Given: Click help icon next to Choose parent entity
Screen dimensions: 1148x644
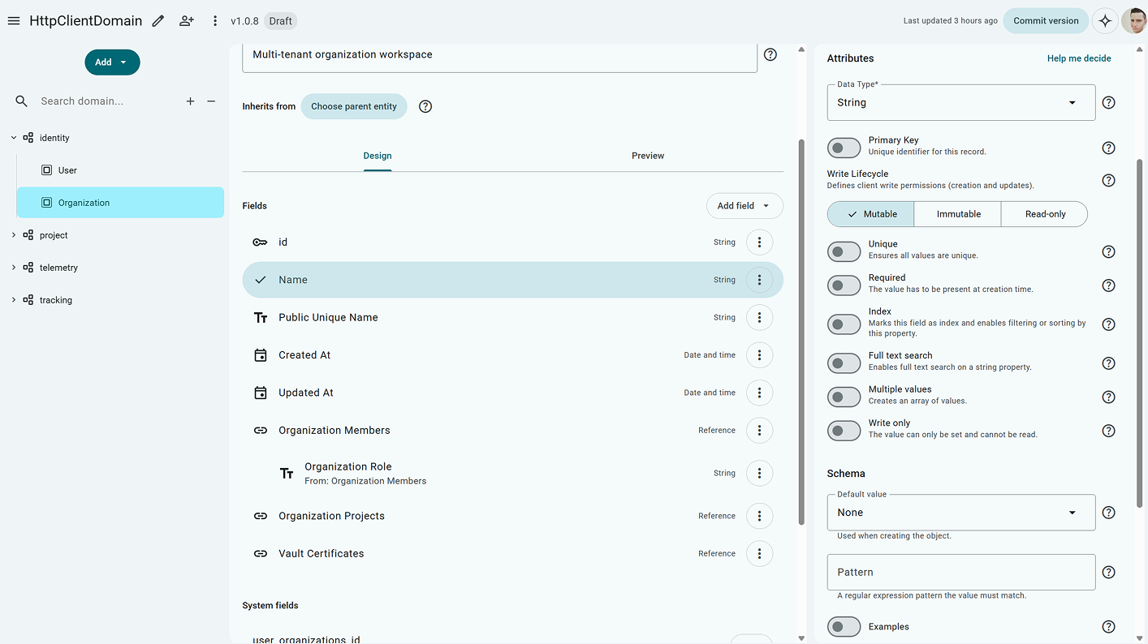Looking at the screenshot, I should [x=425, y=106].
